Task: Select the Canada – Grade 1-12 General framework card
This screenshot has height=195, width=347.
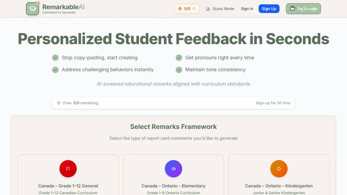Action: tap(68, 176)
